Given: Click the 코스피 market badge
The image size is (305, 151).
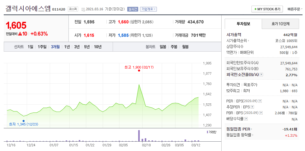Looking at the screenshot, I should [x=73, y=9].
